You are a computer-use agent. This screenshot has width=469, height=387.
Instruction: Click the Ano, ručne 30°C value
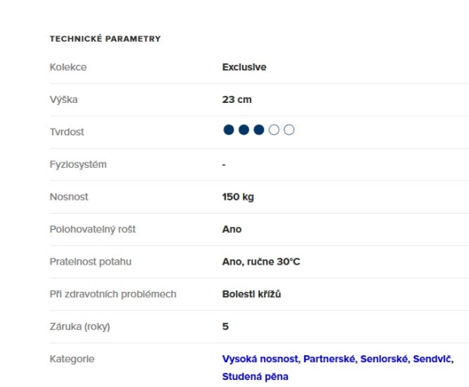[x=261, y=262]
